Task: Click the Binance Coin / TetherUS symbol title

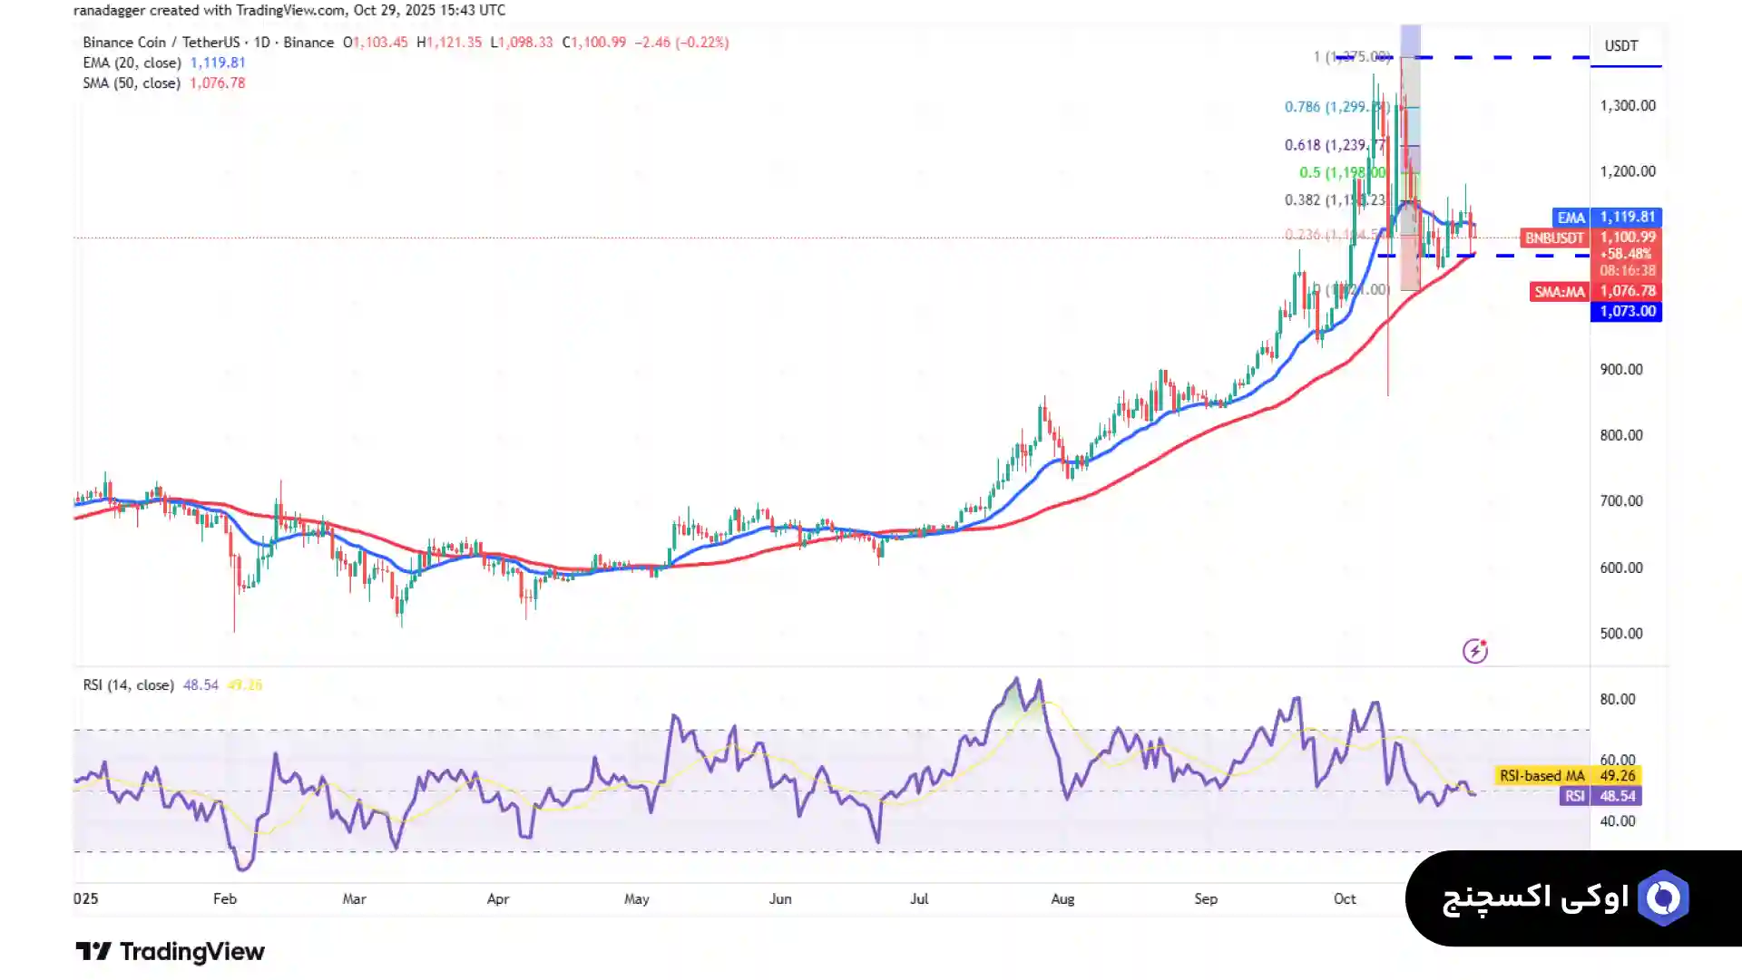Action: point(161,43)
